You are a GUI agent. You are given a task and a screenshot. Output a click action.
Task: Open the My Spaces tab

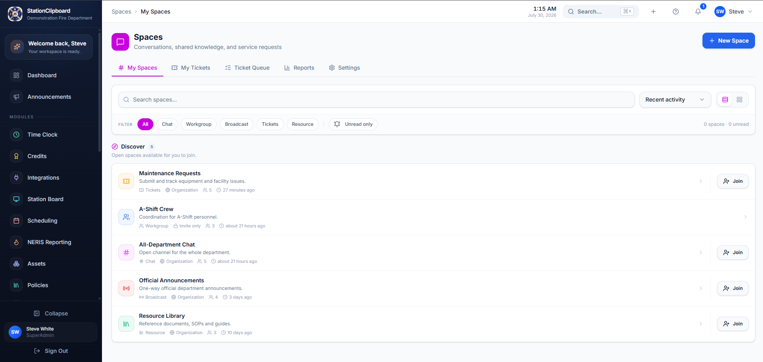tap(137, 68)
